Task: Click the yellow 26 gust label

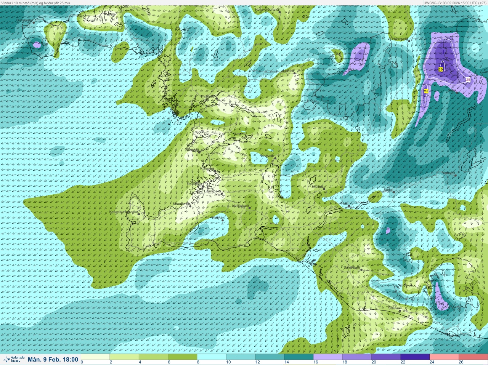Action: (x=426, y=91)
